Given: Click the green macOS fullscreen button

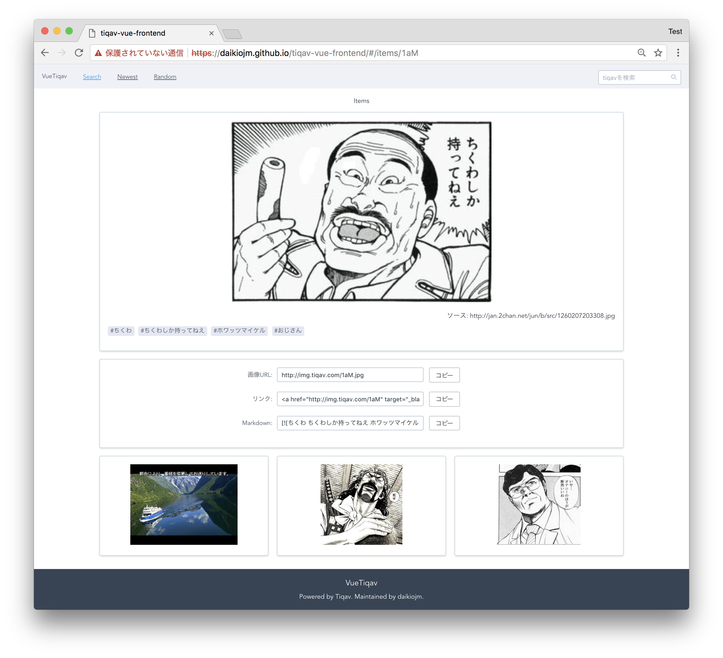Looking at the screenshot, I should (x=69, y=31).
